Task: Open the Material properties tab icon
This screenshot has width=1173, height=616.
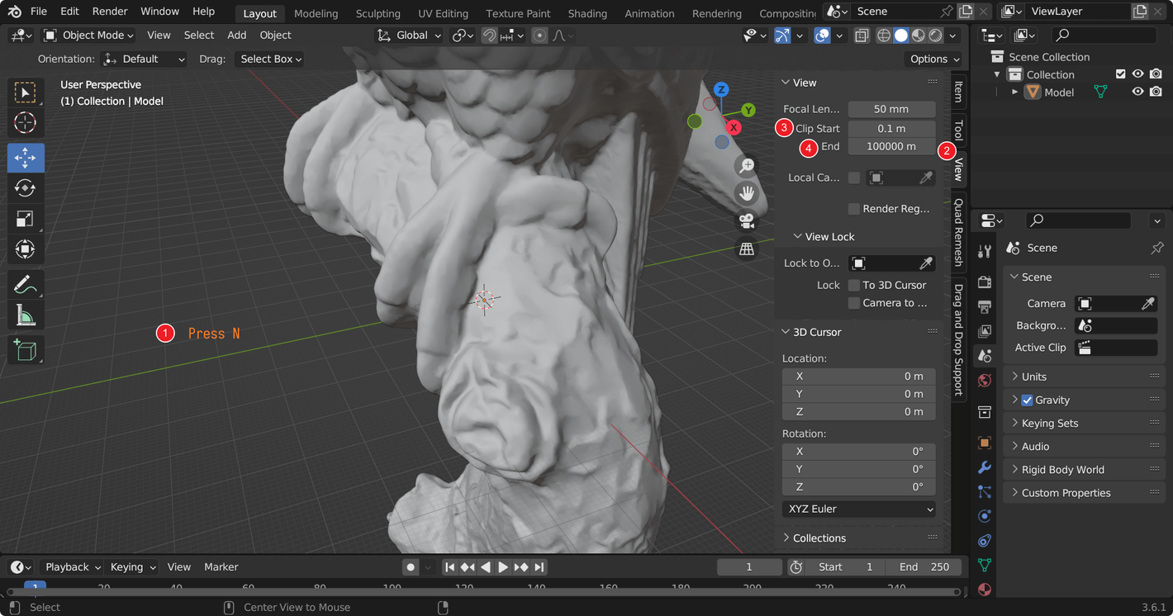Action: (x=985, y=590)
